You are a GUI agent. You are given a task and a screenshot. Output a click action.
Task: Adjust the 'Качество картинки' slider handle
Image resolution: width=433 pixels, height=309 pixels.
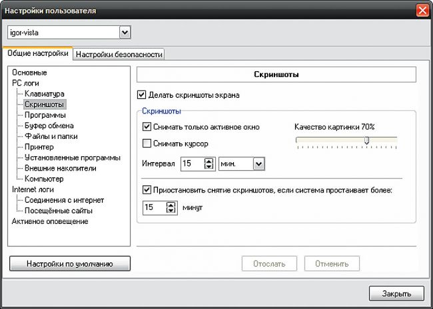tap(366, 140)
